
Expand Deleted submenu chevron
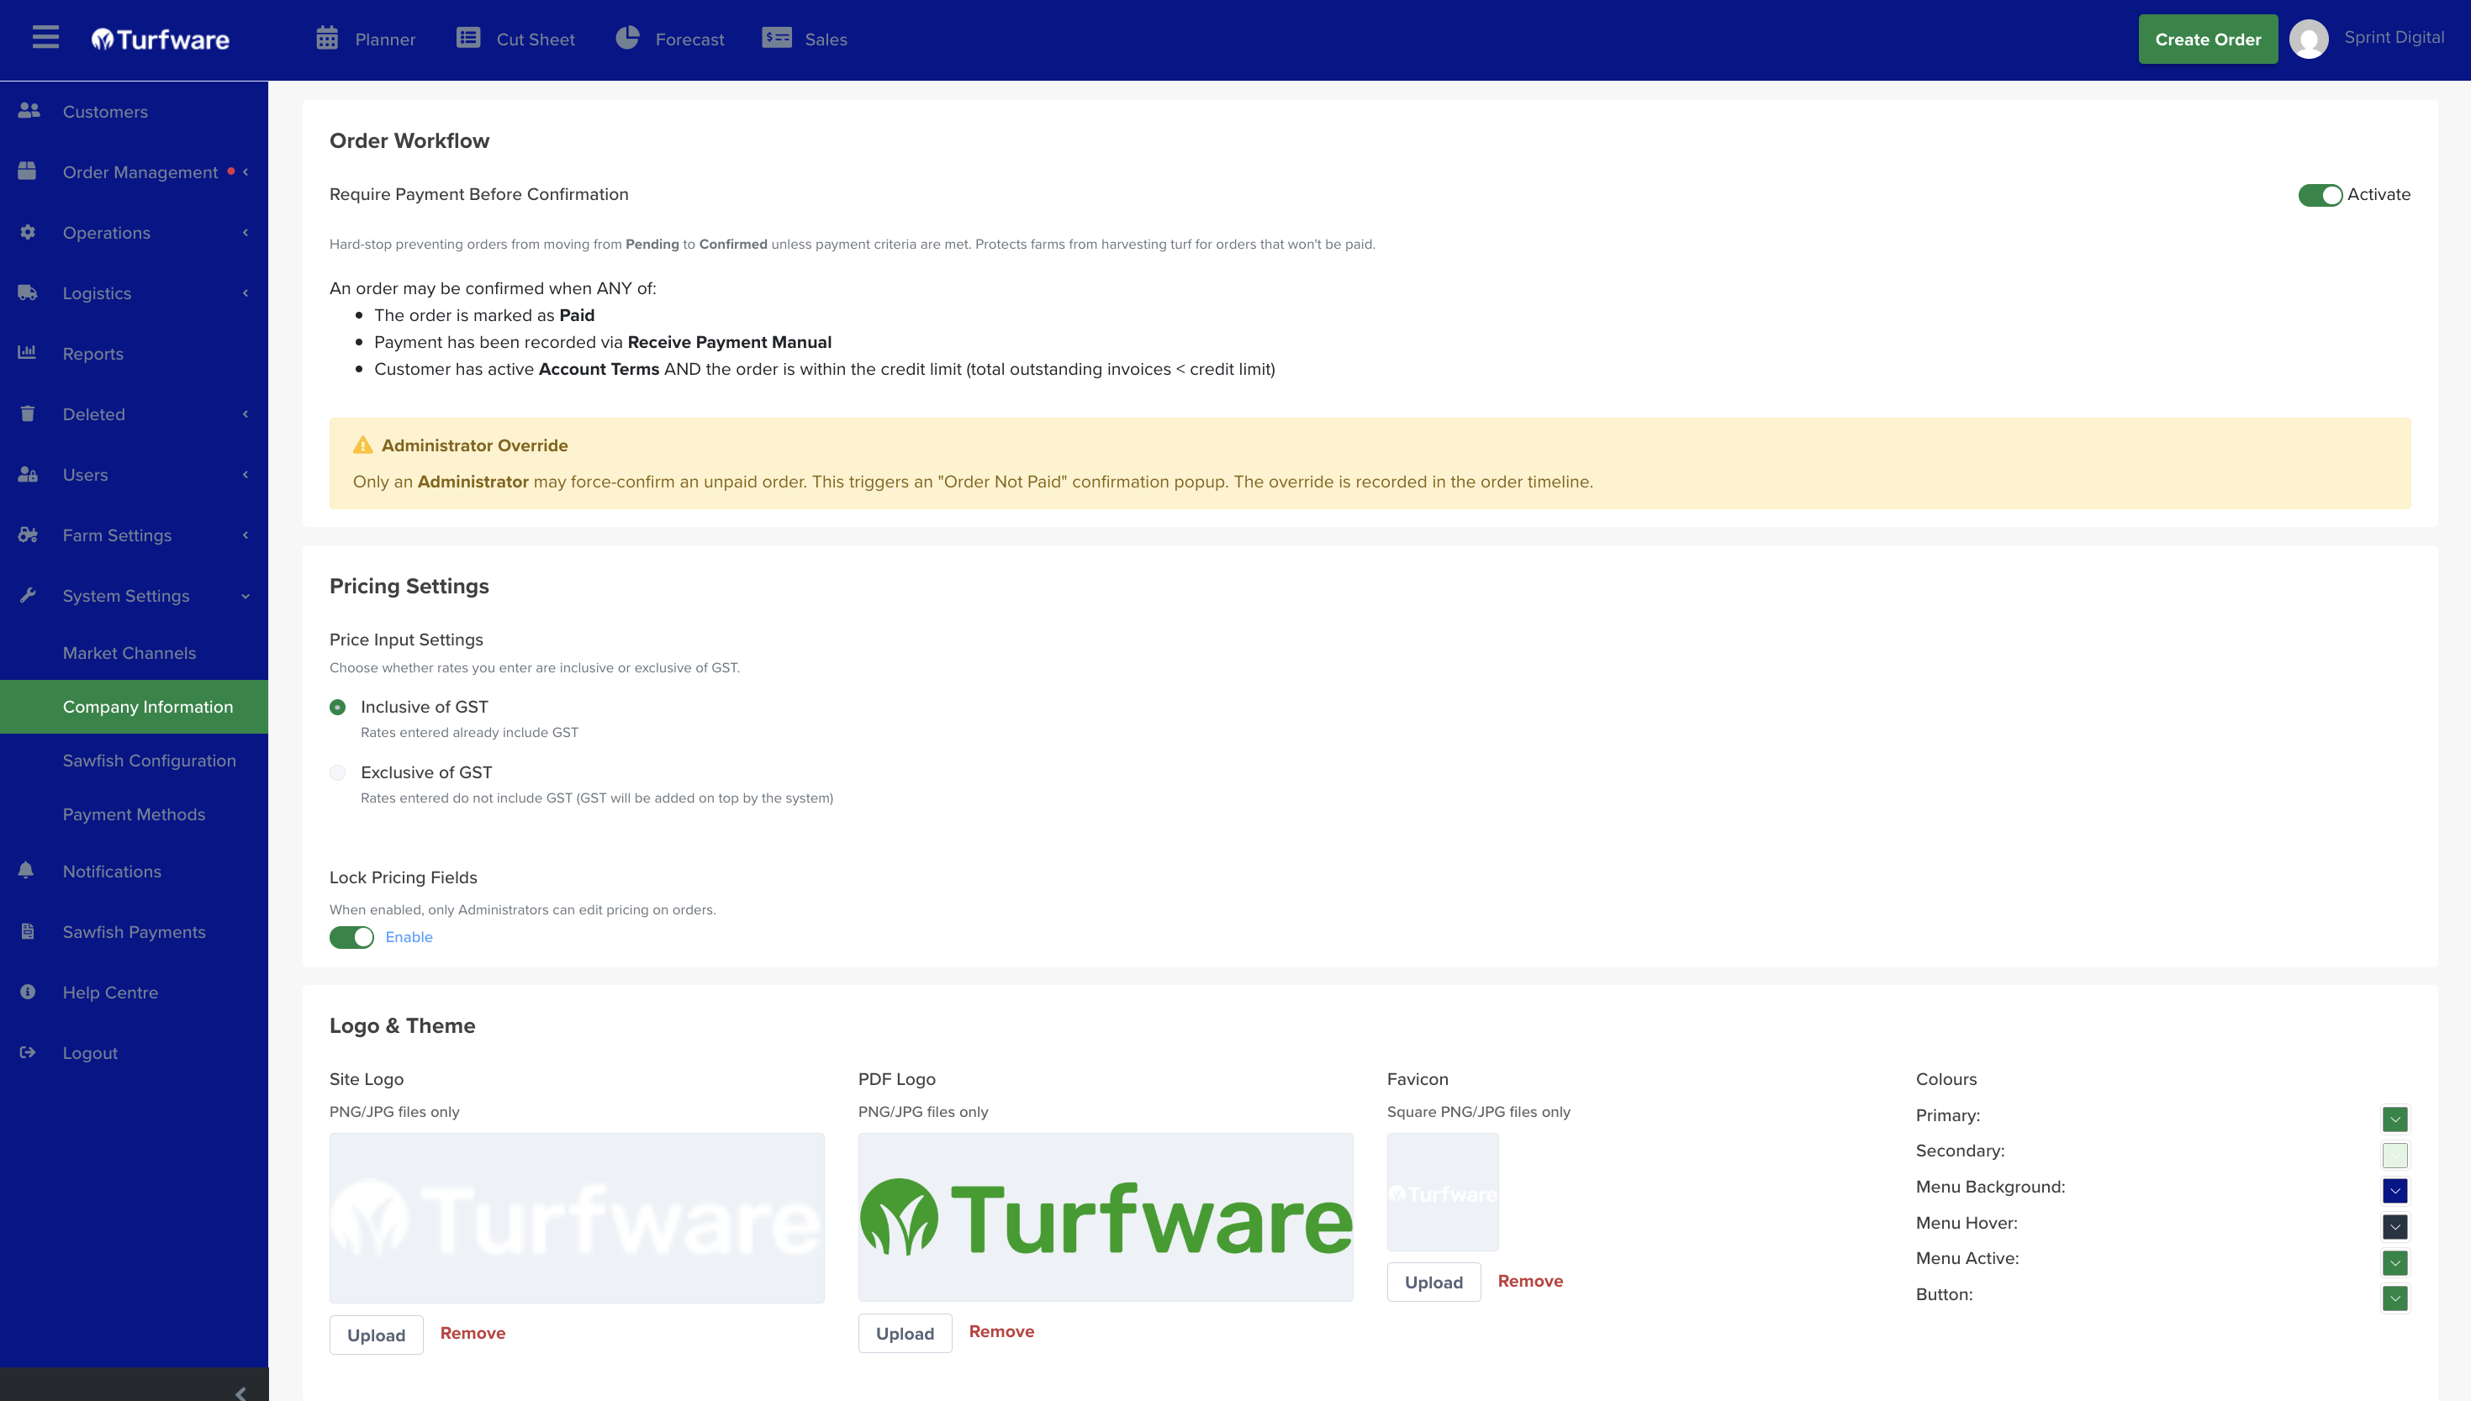tap(246, 413)
